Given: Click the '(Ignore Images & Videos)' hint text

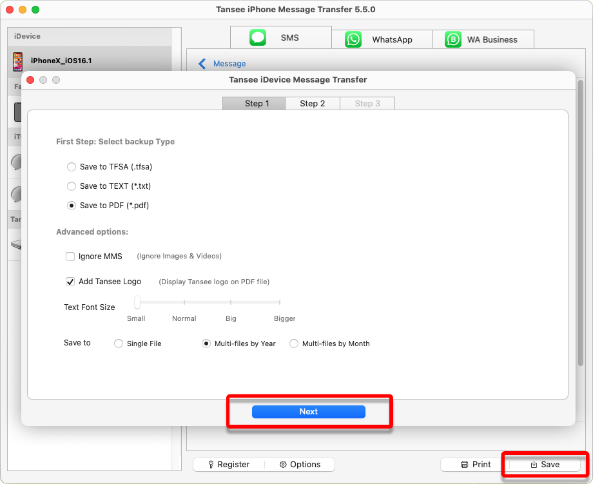Looking at the screenshot, I should [179, 256].
